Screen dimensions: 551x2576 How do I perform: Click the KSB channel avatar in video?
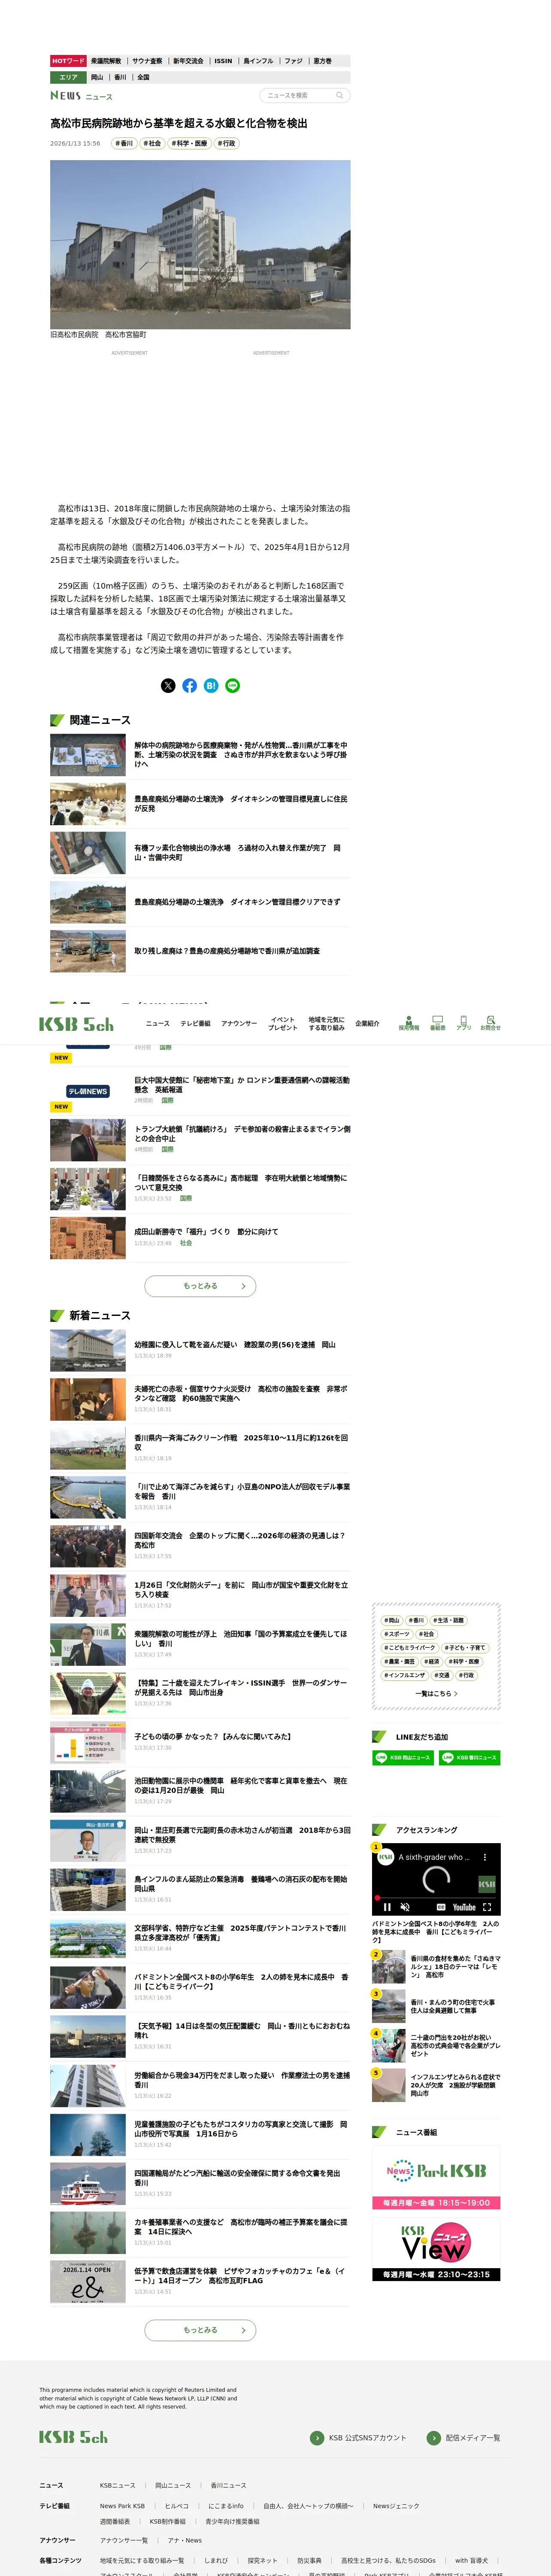[x=385, y=1857]
